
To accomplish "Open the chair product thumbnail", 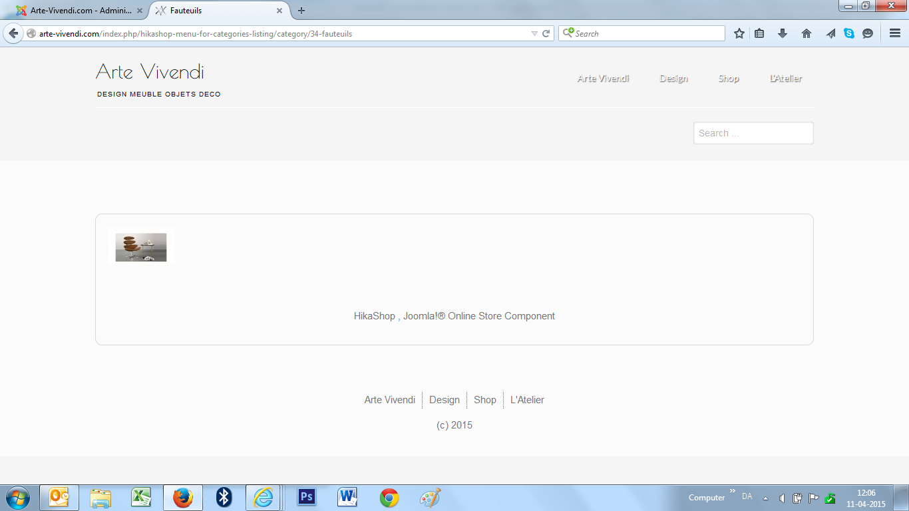I will click(x=141, y=247).
